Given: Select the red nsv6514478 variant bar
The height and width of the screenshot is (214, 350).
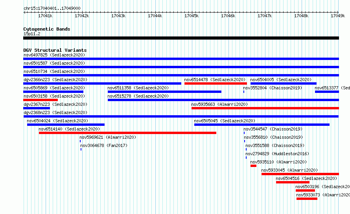Looking at the screenshot, I should 216,83.
